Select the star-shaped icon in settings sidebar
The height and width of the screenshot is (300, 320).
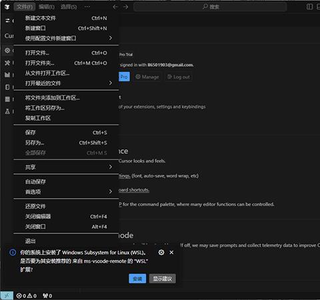(7, 63)
